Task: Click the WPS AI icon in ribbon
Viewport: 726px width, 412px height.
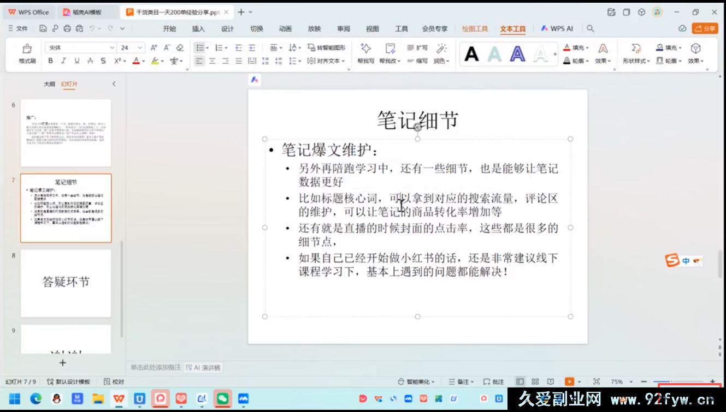Action: tap(558, 28)
